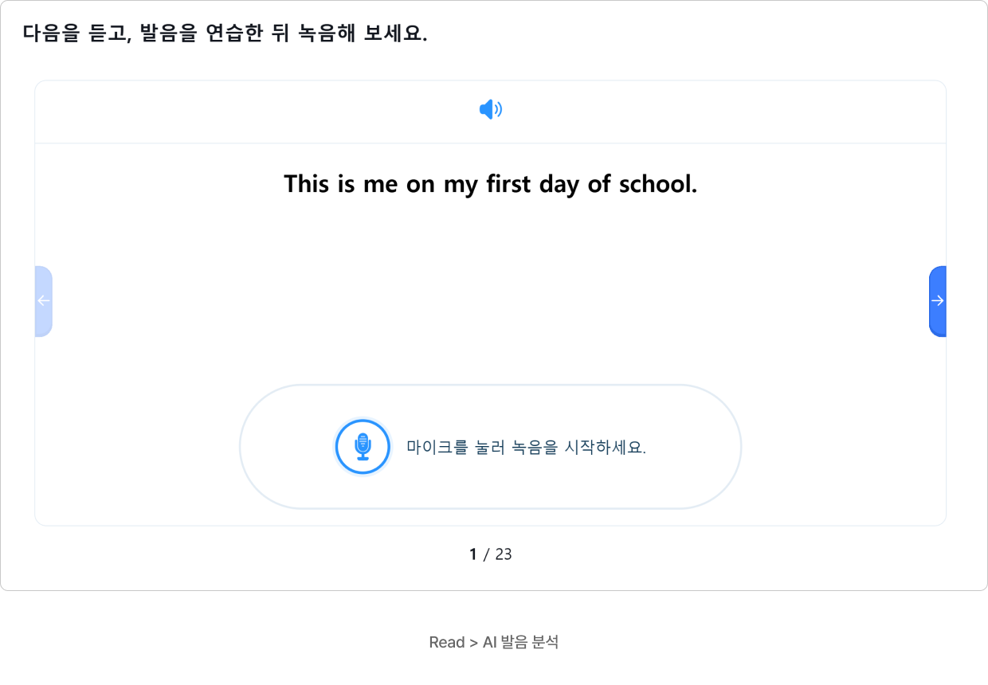The height and width of the screenshot is (685, 988).
Task: Click the total page count '23'
Action: [x=504, y=554]
